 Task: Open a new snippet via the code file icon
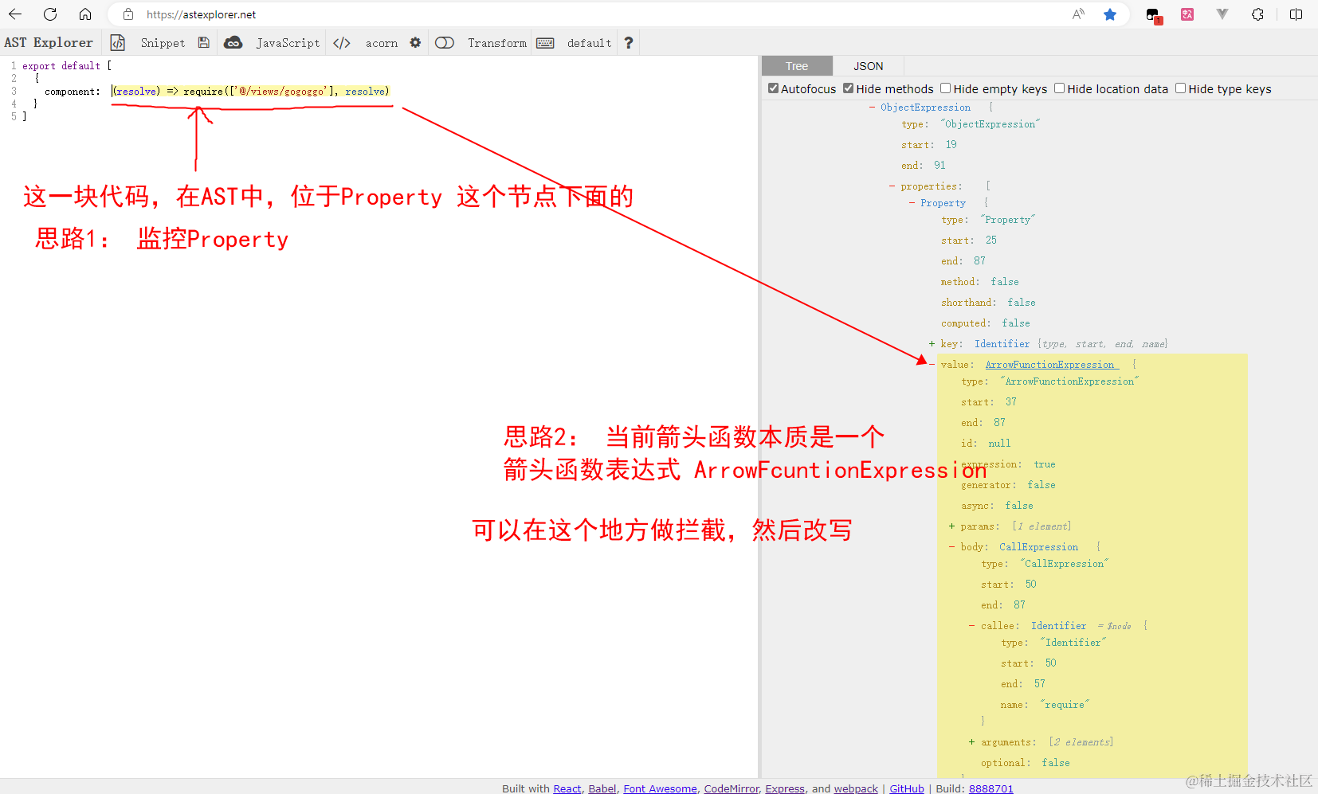pyautogui.click(x=117, y=42)
